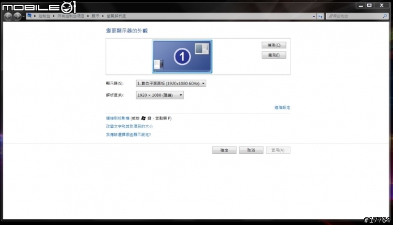Open recent pages dropdown beside navigation arrows
The width and height of the screenshot is (393, 225).
(x=23, y=17)
